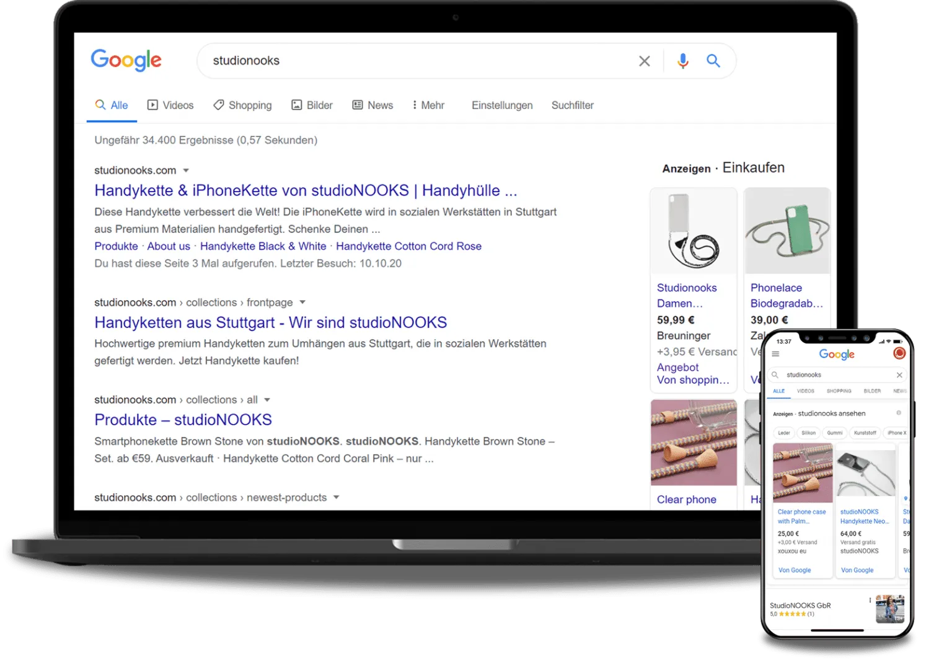
Task: Click the Google logo on the laptop
Action: 126,60
